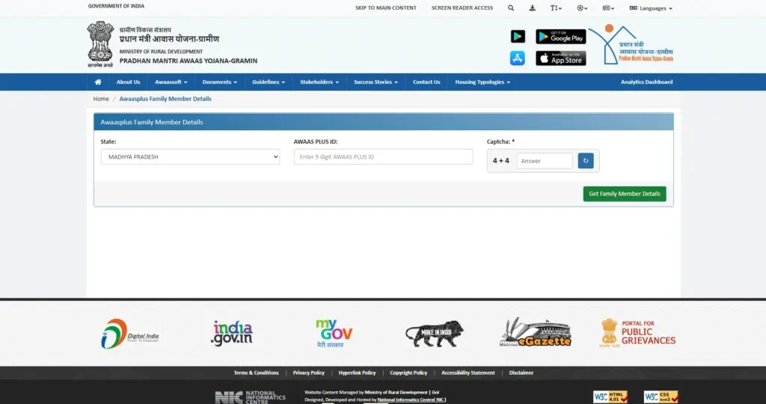Click Ministry of Rural Development footer text

tap(396, 392)
